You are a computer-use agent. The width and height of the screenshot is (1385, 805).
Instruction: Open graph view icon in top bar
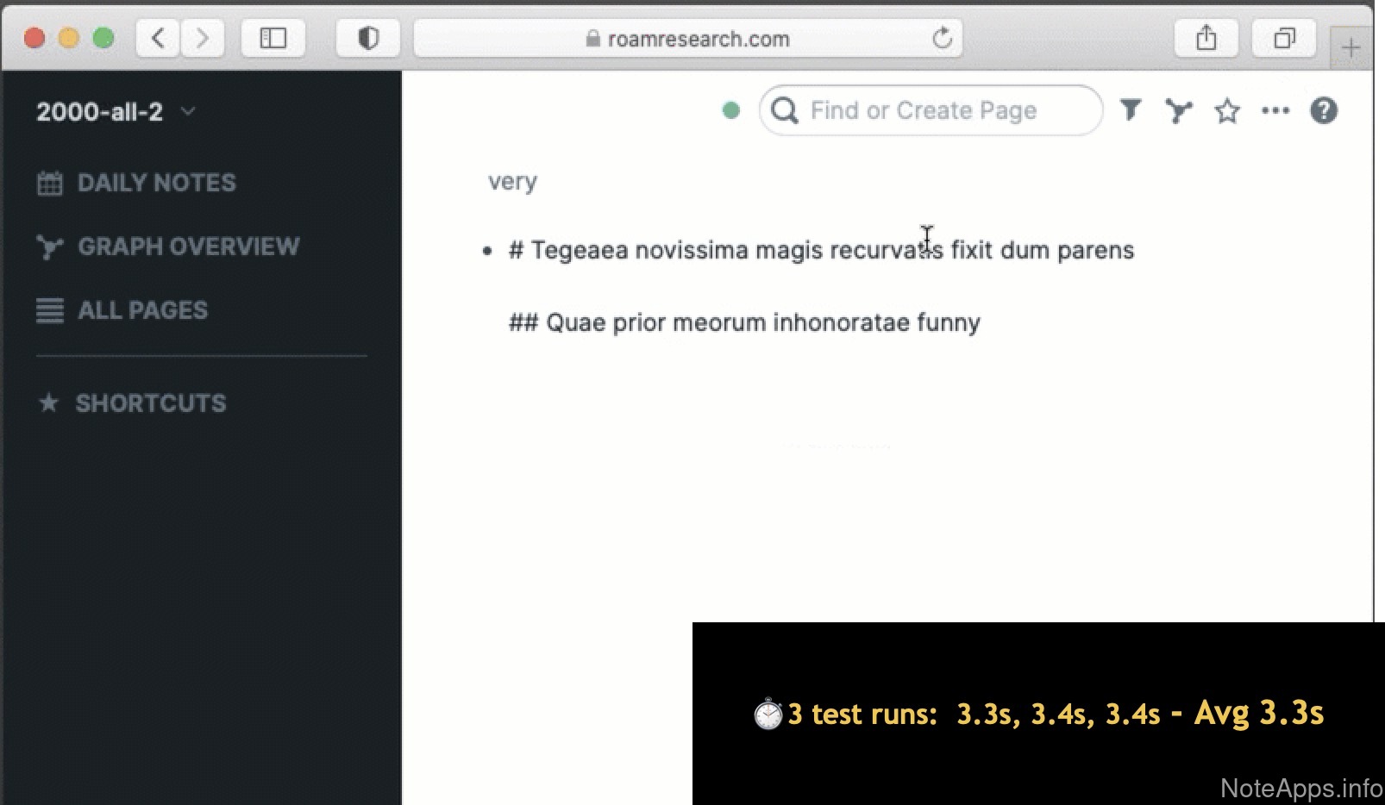[x=1178, y=111]
